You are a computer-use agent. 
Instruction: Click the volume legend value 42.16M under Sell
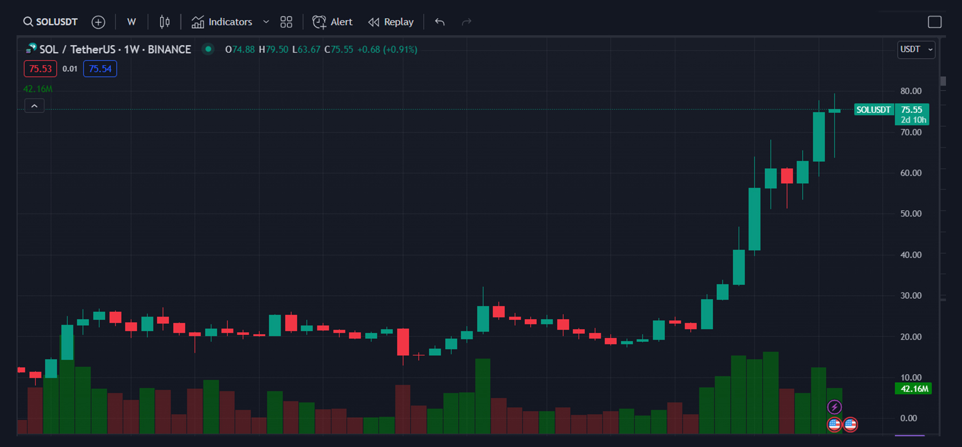point(38,89)
